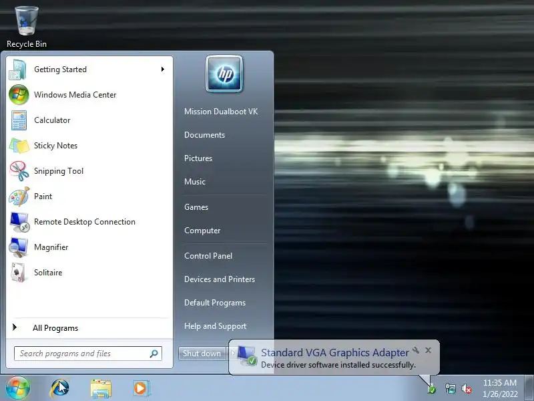
Task: Expand the Getting Started submenu arrow
Action: click(x=163, y=70)
